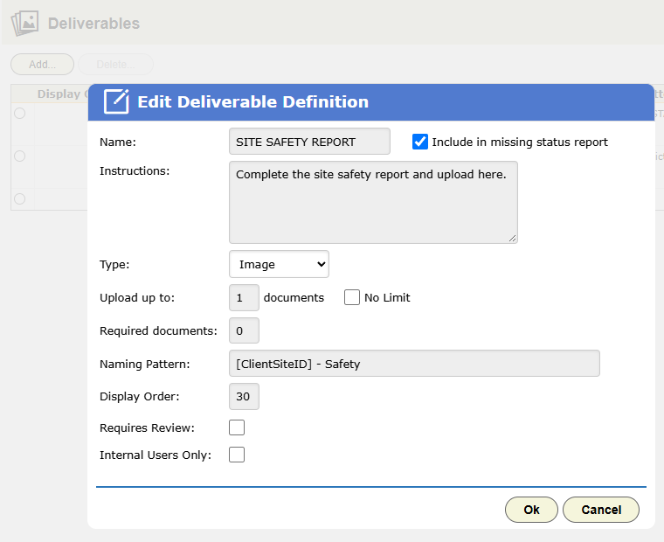
Task: Click the 'Naming Pattern:' label
Action: (145, 364)
